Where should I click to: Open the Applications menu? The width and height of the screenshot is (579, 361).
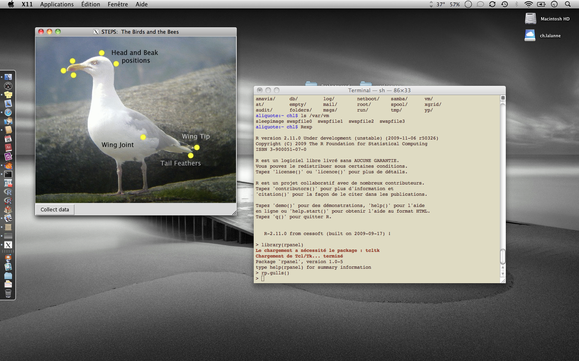(x=57, y=4)
